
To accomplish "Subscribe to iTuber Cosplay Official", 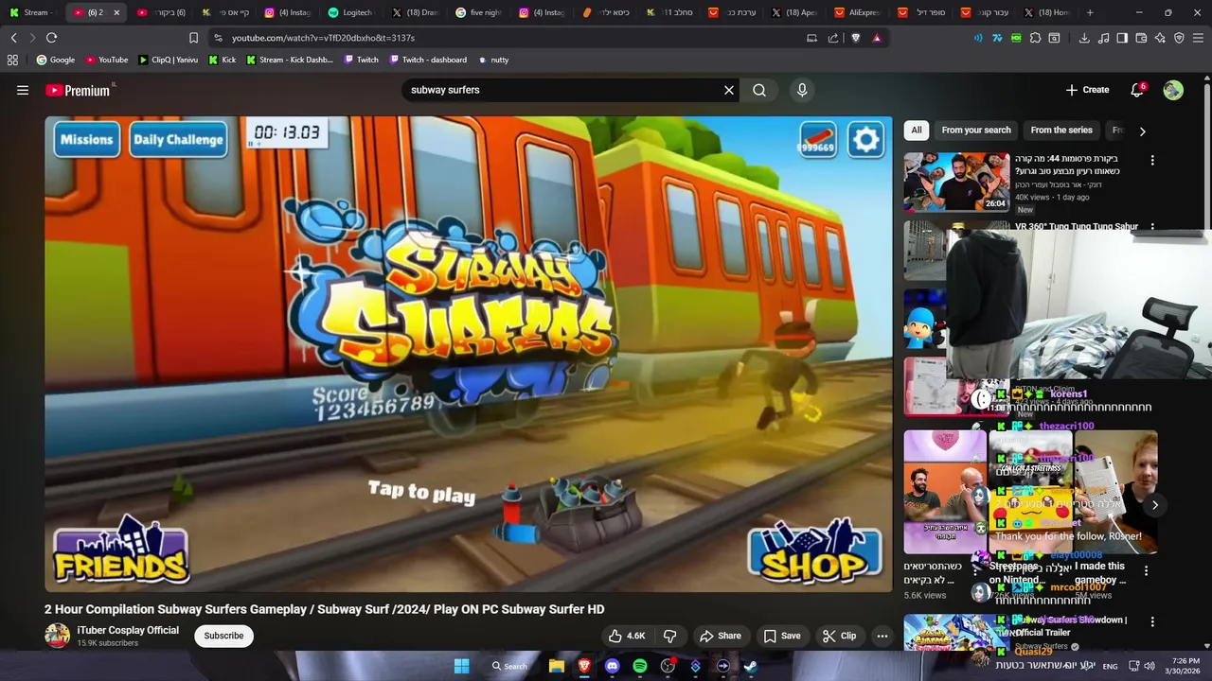I will 223,636.
